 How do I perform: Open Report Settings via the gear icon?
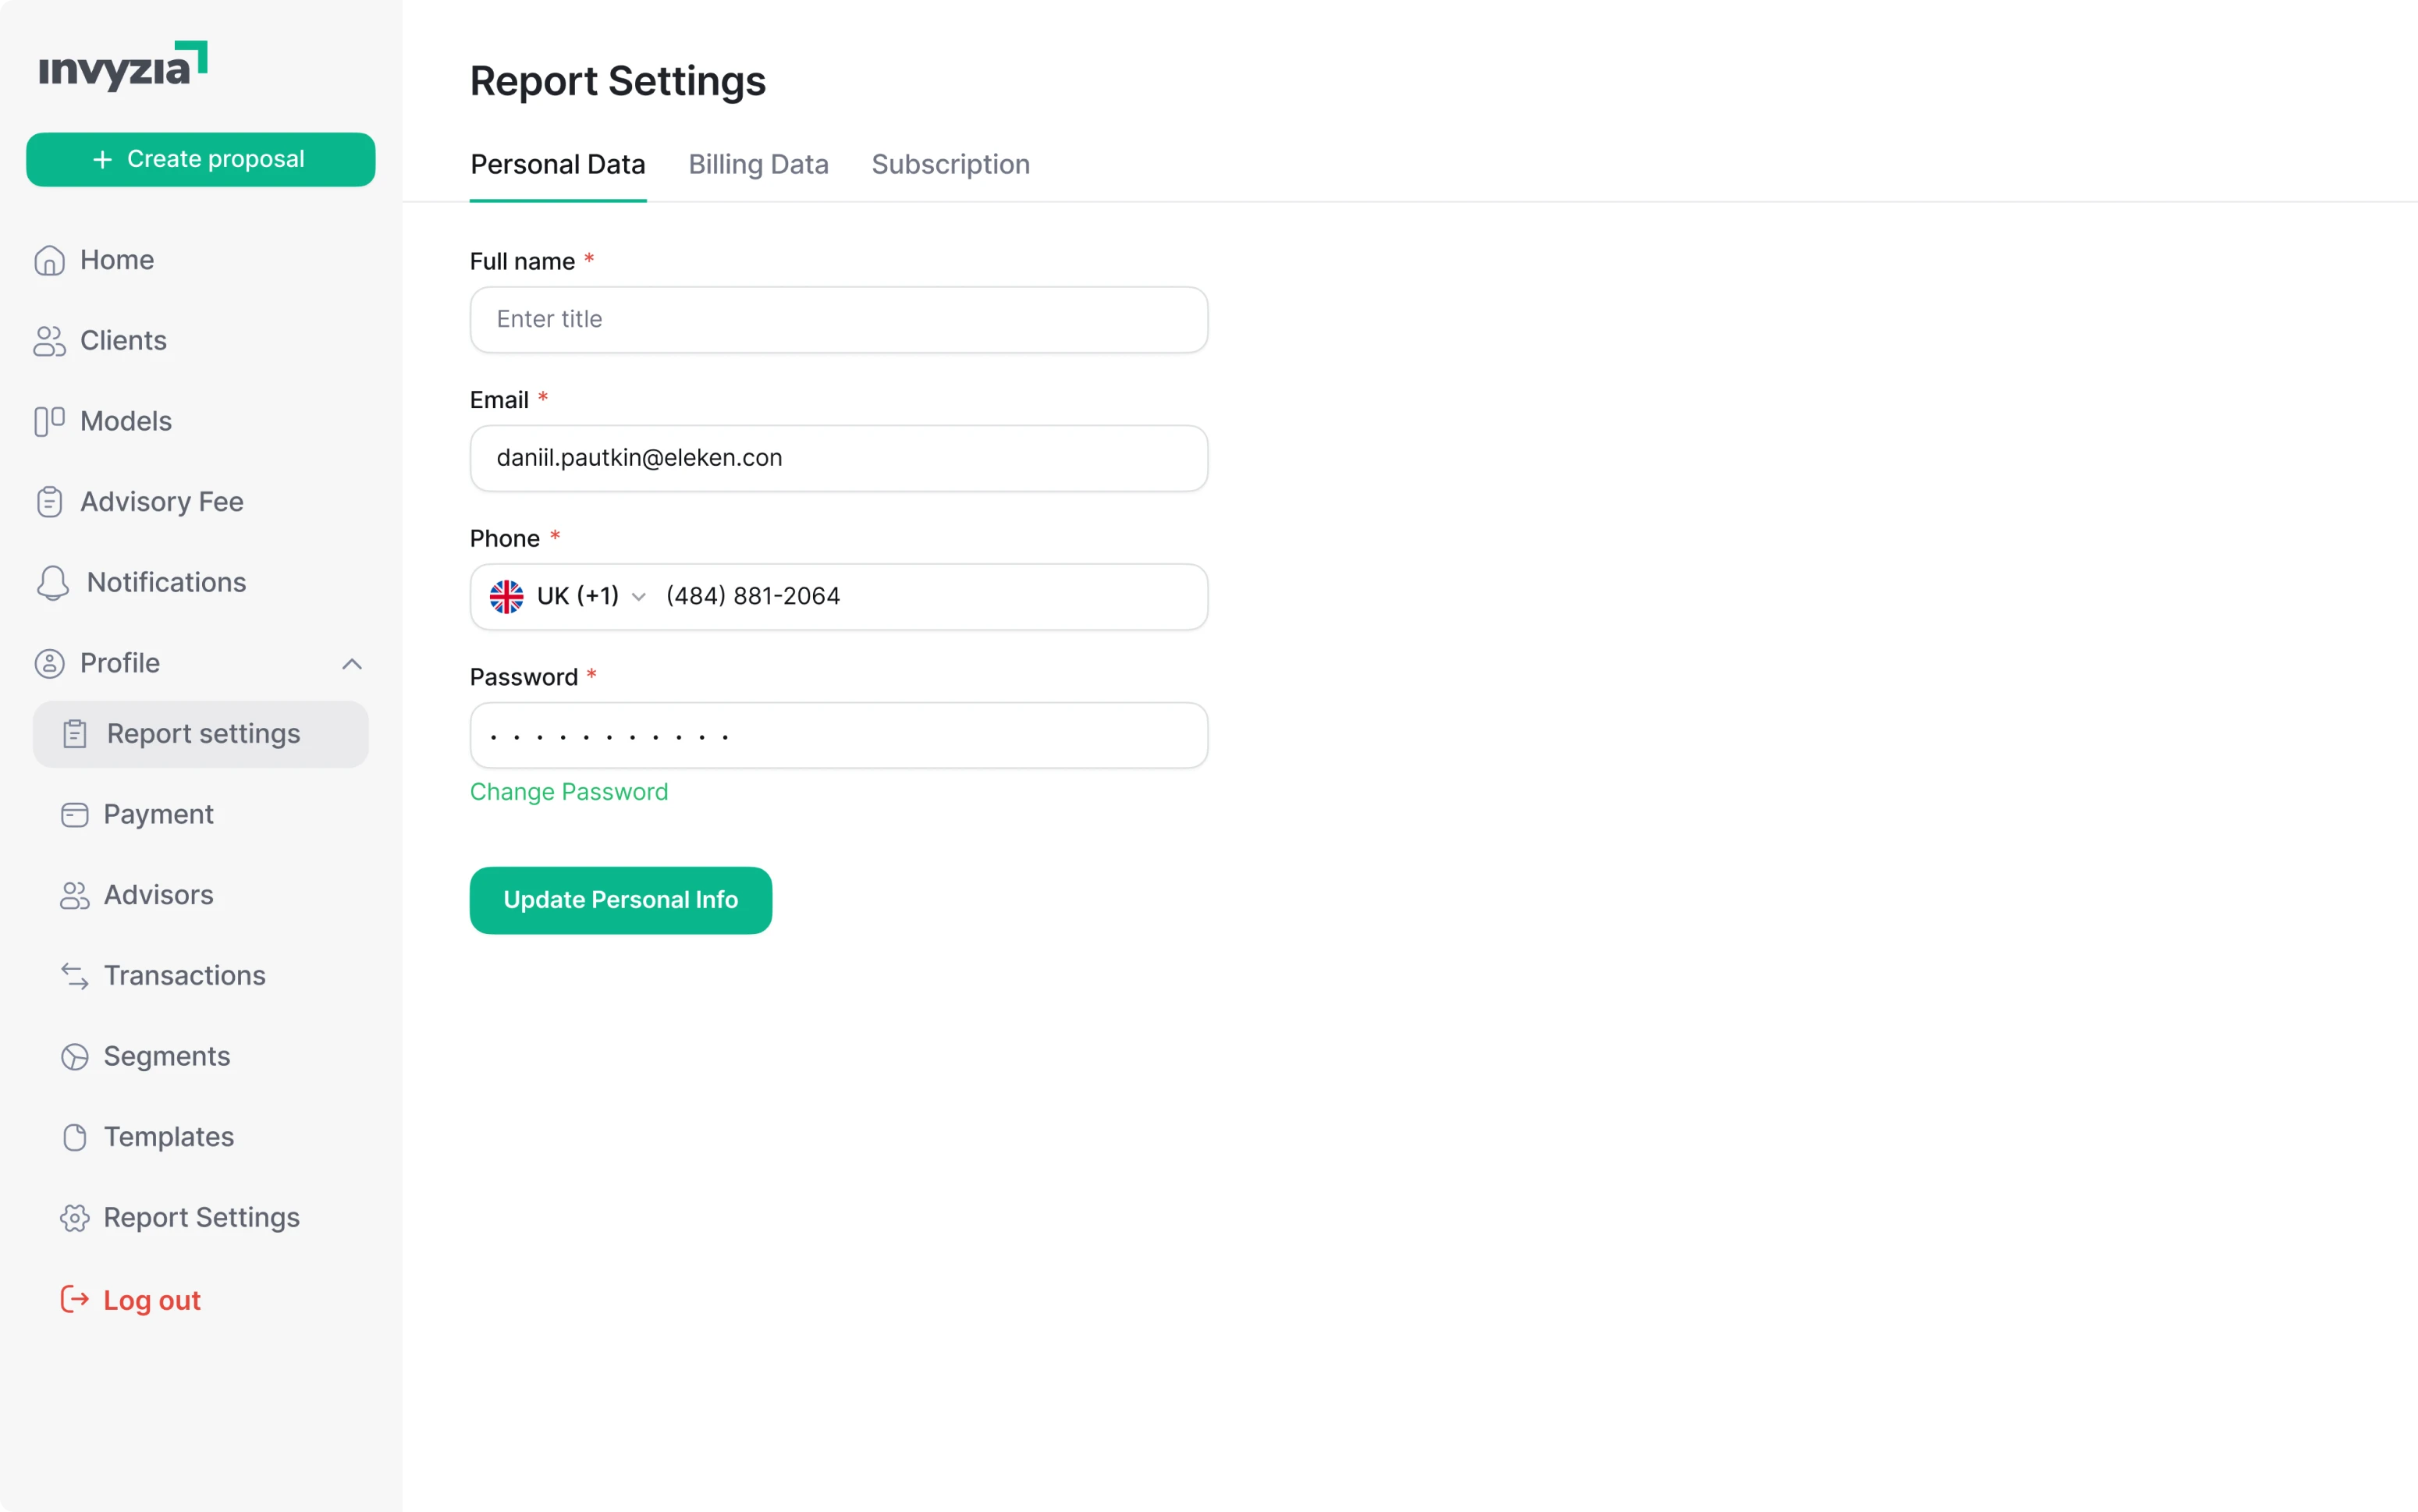tap(75, 1218)
